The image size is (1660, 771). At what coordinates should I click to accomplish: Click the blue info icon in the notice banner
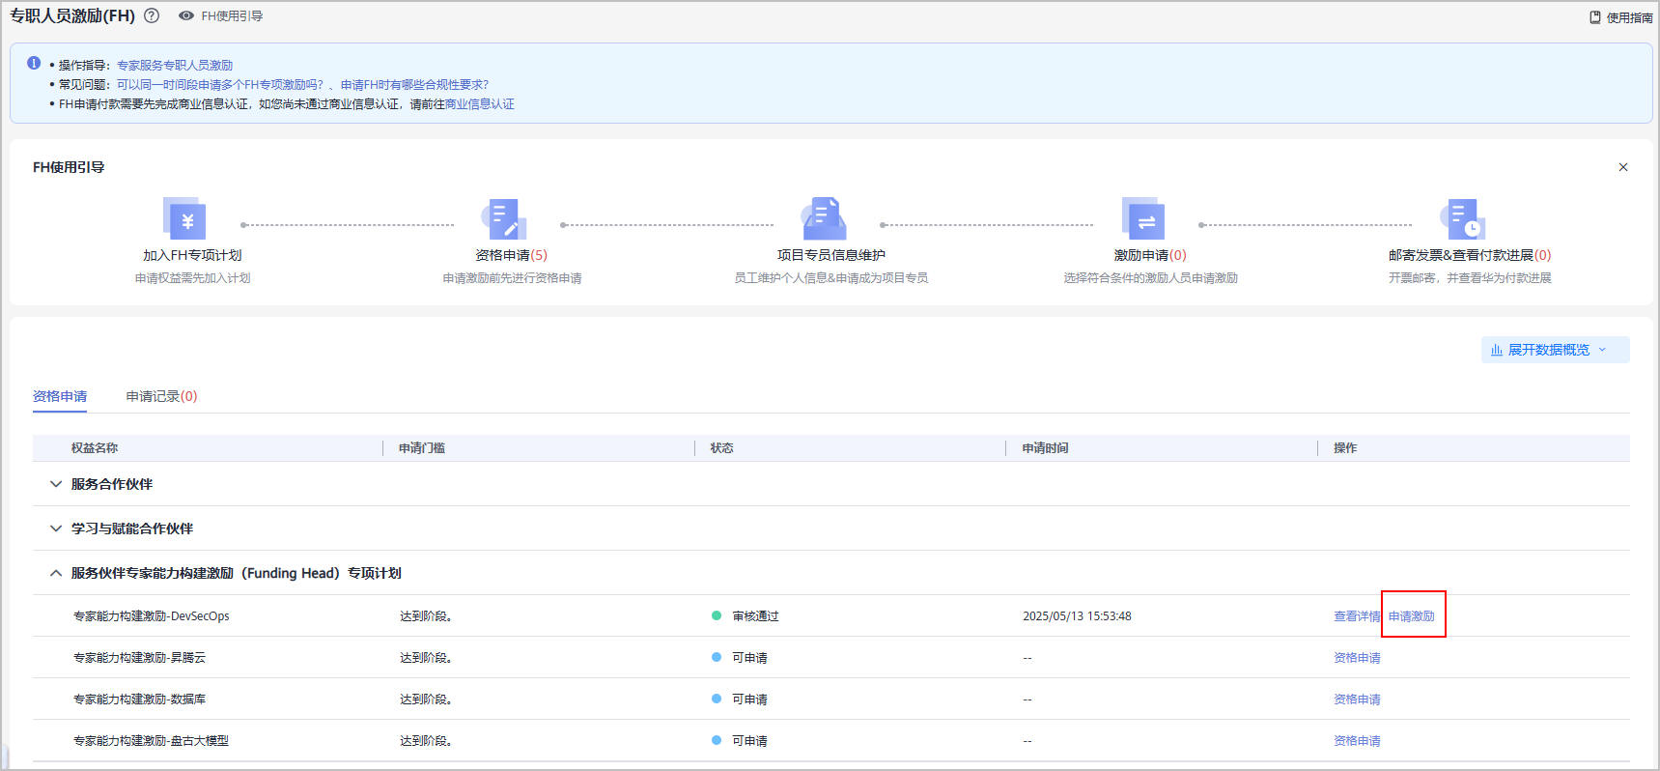[x=34, y=64]
